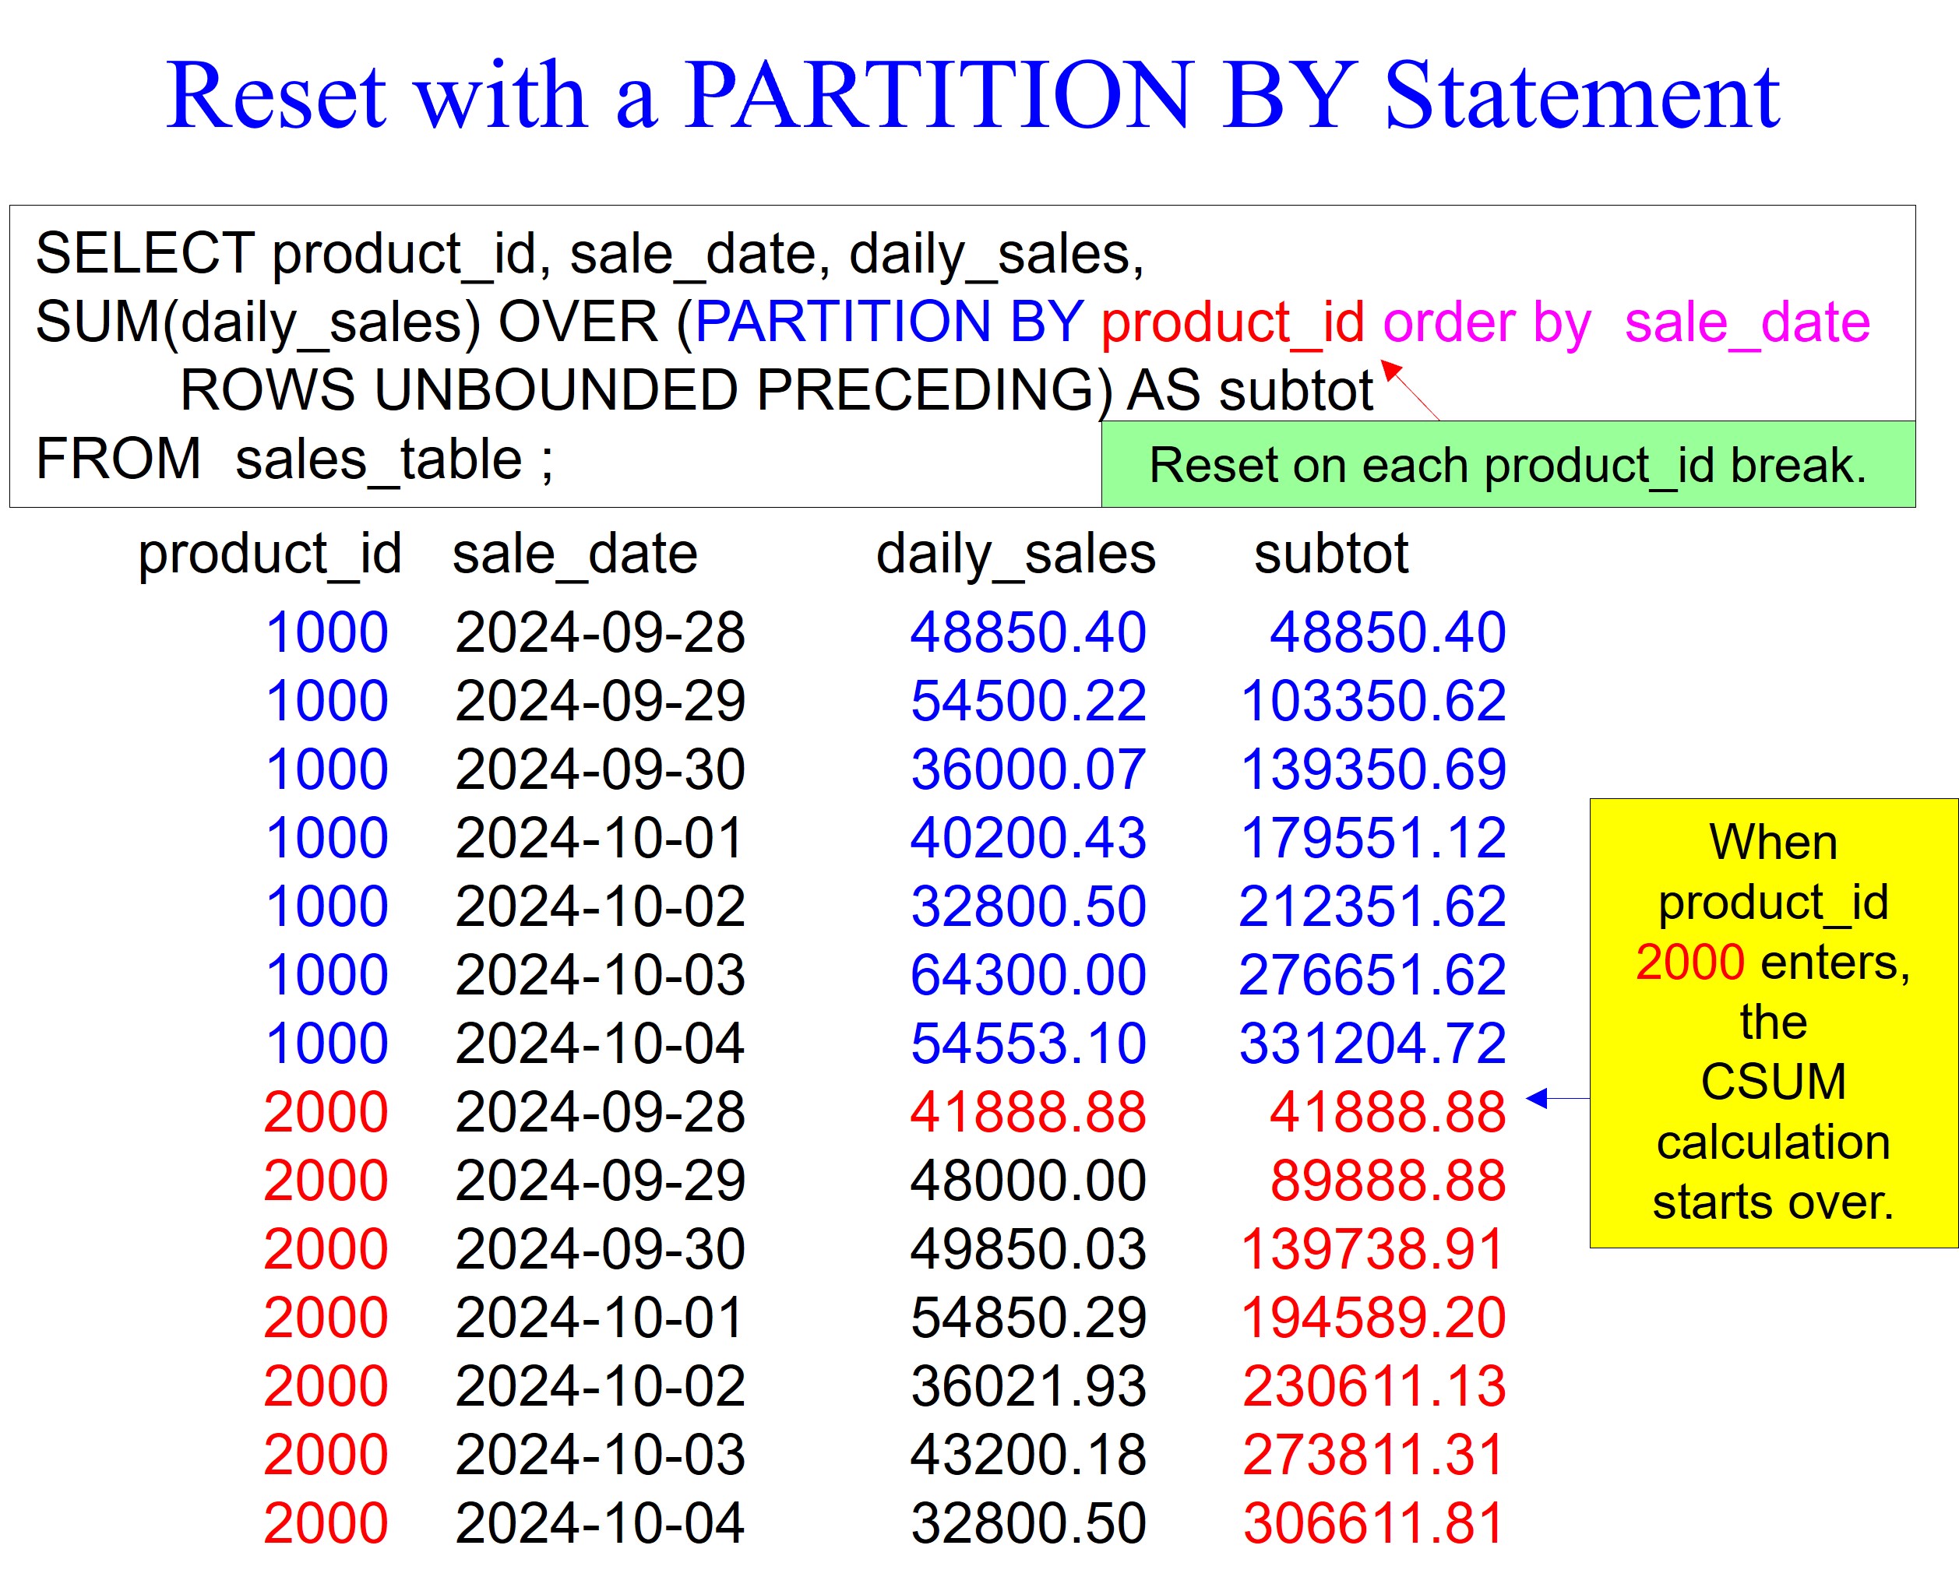
Task: Click the red product_id in the query
Action: (1233, 323)
